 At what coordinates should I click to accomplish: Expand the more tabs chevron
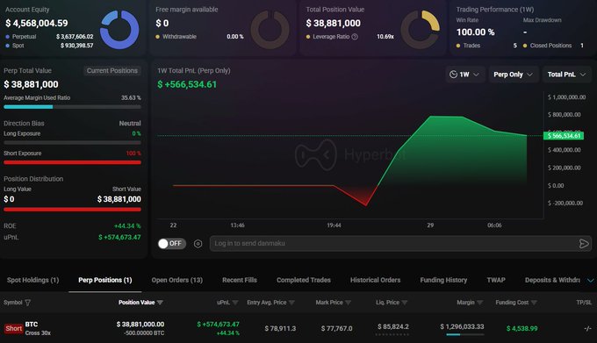tap(590, 281)
